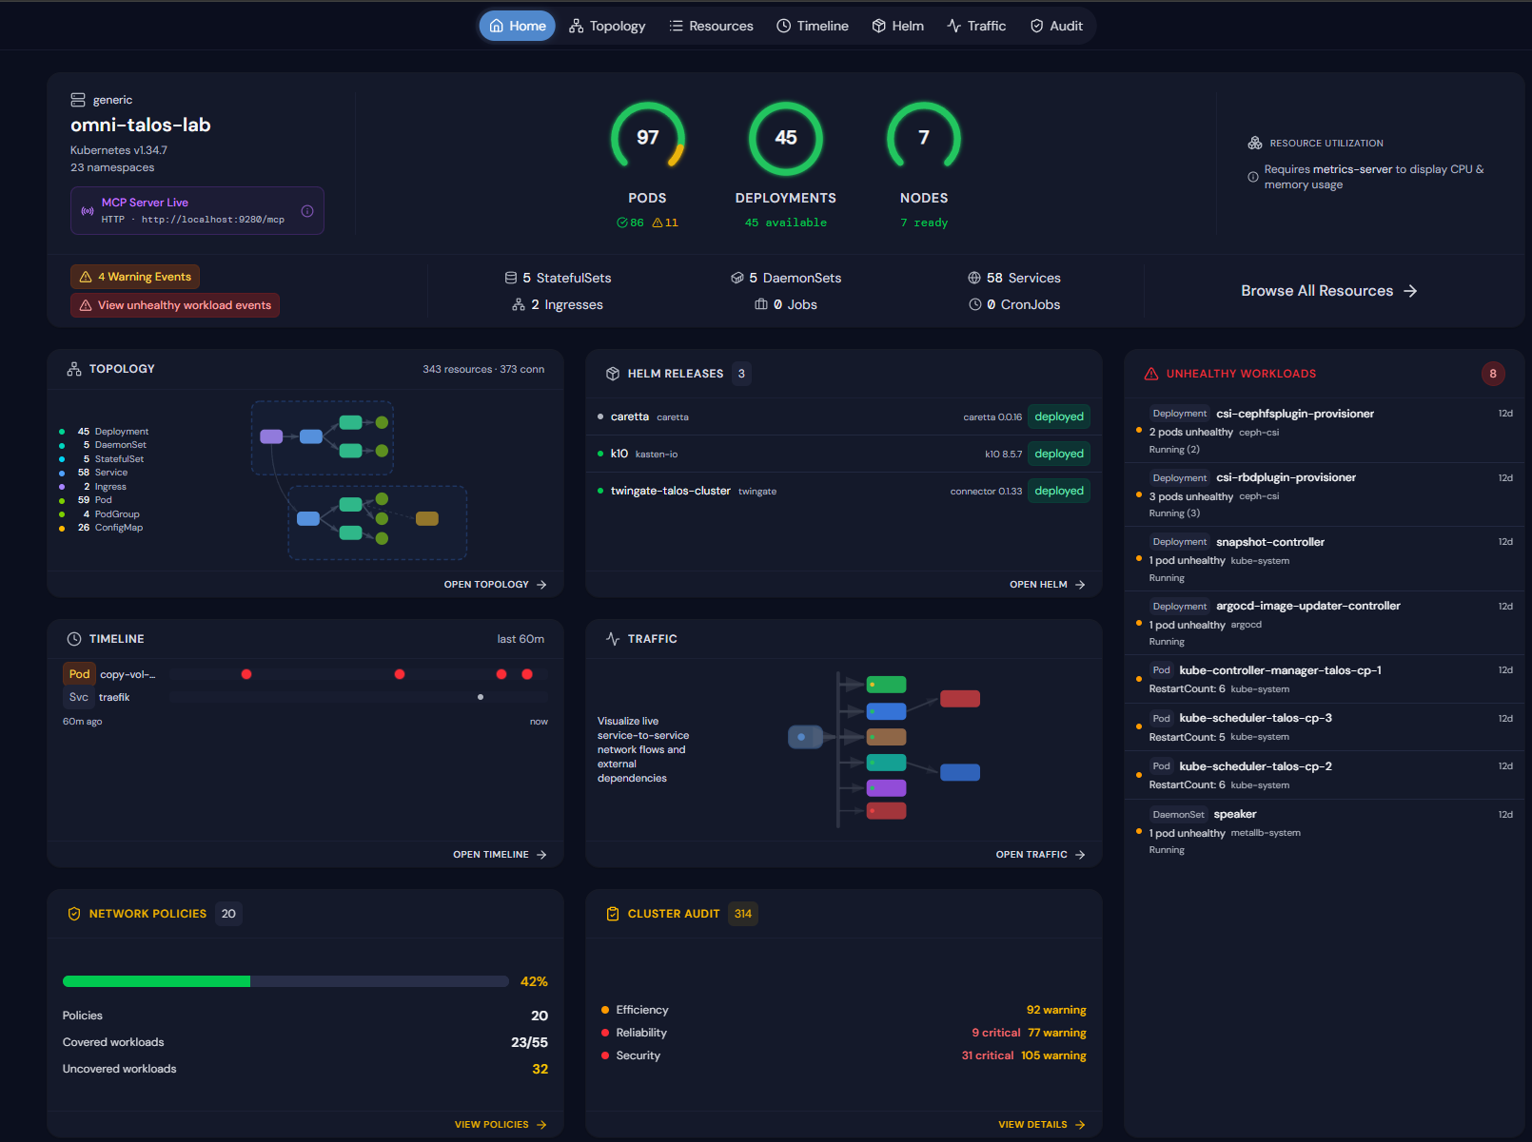Image resolution: width=1532 pixels, height=1142 pixels.
Task: Click the Network Policies shield icon
Action: (74, 914)
